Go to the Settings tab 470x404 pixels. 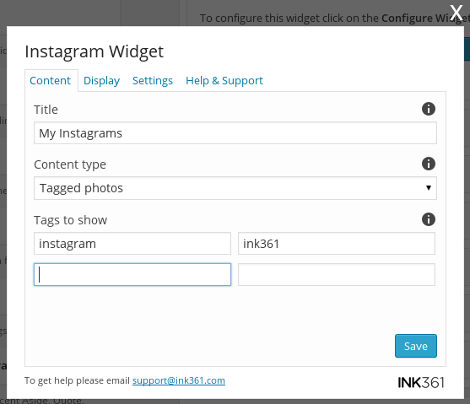click(153, 80)
